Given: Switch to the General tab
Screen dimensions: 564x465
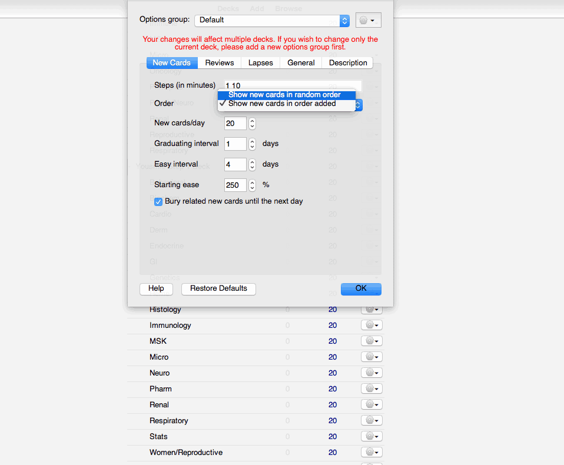Looking at the screenshot, I should click(x=301, y=63).
